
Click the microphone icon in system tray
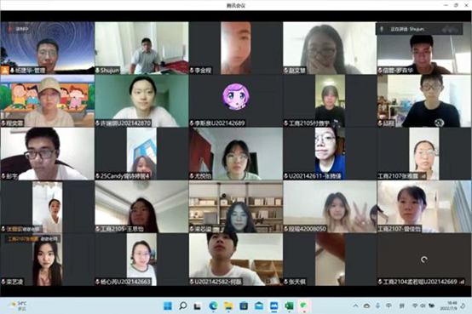point(377,305)
